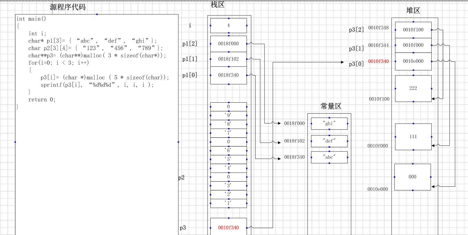
Task: Select the 'int main()' code line
Action: click(x=31, y=19)
